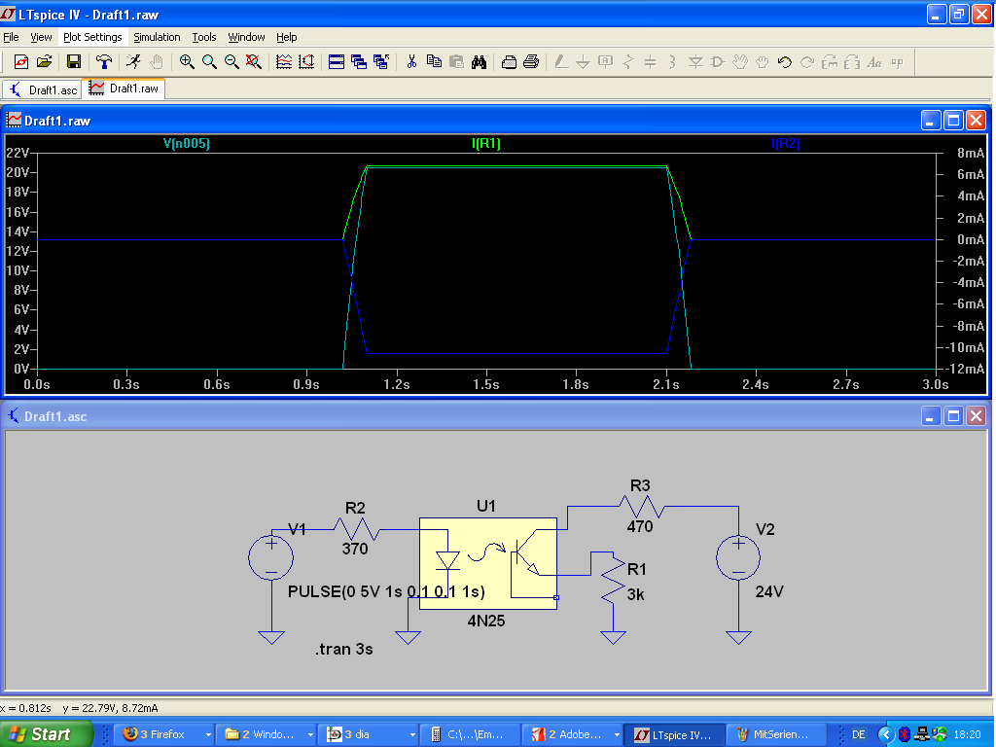
Task: Open a file with the folder icon
Action: 44,62
